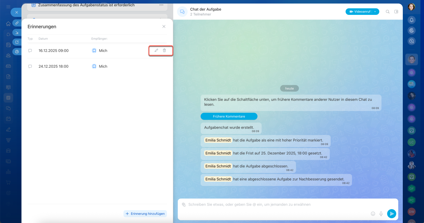Click Emilia Schmidt in priority message

pos(218,140)
